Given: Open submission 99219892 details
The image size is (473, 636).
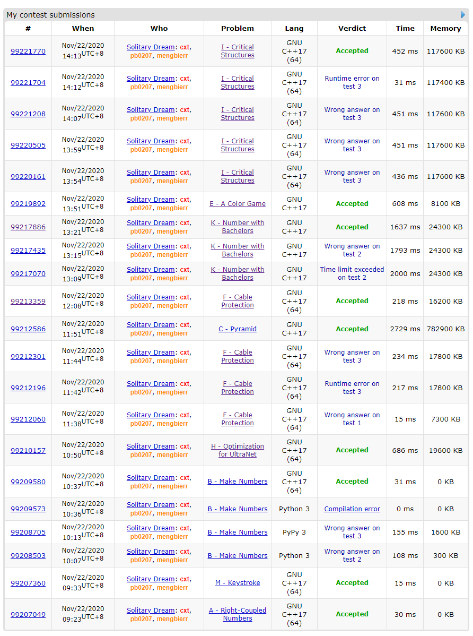Looking at the screenshot, I should 28,204.
